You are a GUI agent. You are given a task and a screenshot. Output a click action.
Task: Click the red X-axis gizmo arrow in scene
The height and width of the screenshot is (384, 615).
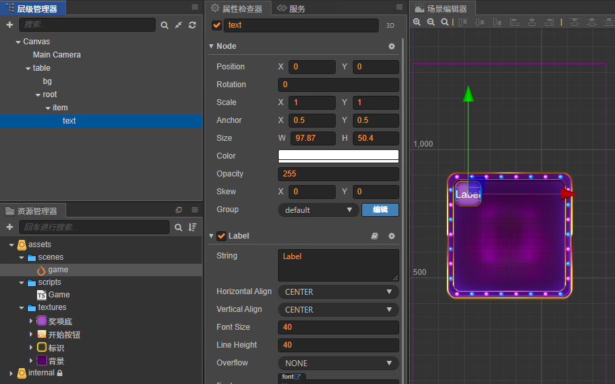point(568,194)
